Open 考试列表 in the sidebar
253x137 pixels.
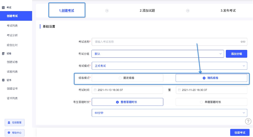pyautogui.click(x=12, y=26)
